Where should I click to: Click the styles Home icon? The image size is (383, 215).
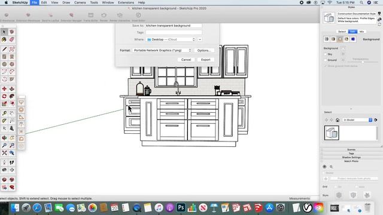click(338, 120)
